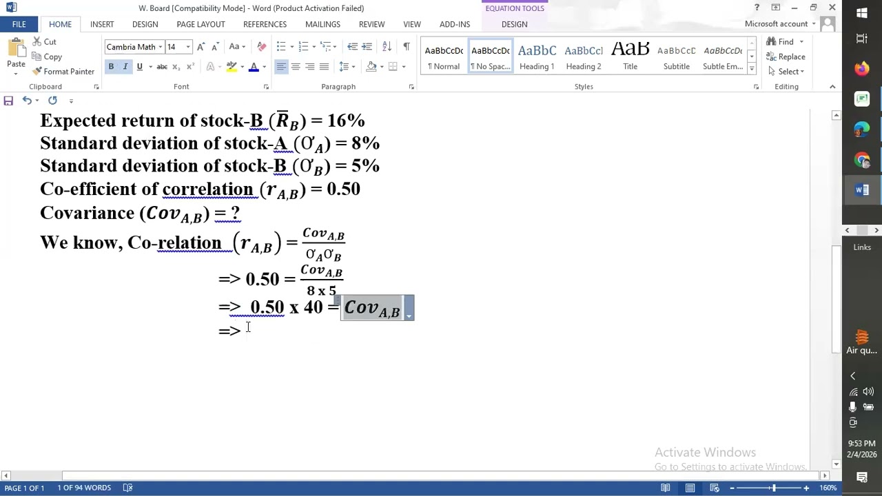This screenshot has width=882, height=496.
Task: Open Chrome from the taskbar
Action: click(x=862, y=160)
